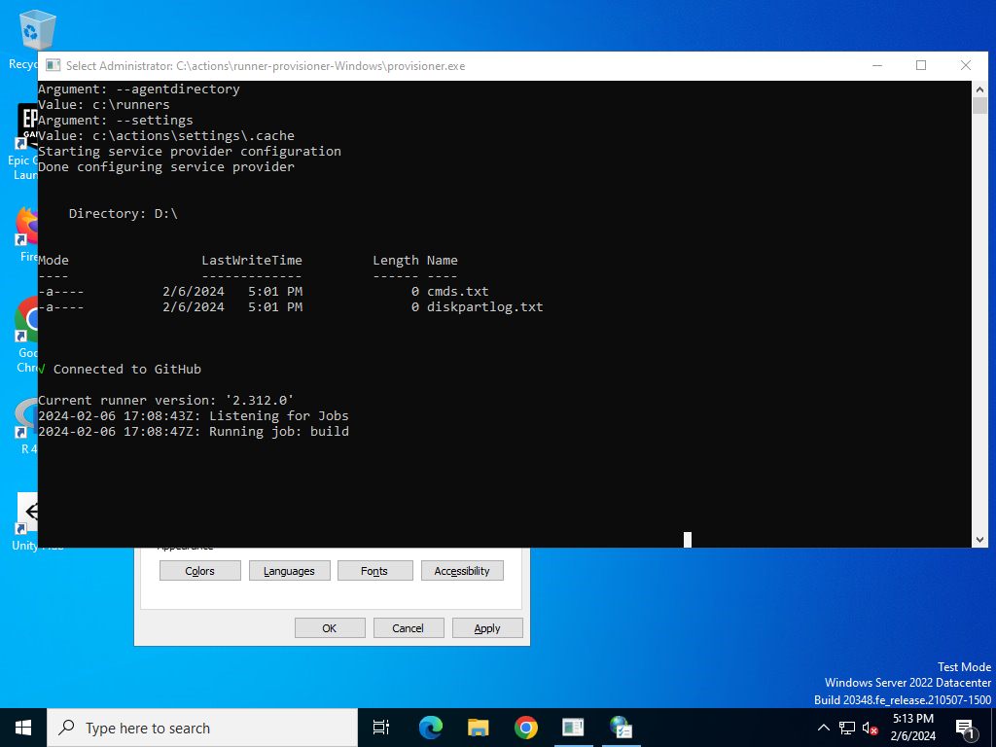The height and width of the screenshot is (747, 996).
Task: Launch Google Chrome from the taskbar
Action: click(526, 728)
